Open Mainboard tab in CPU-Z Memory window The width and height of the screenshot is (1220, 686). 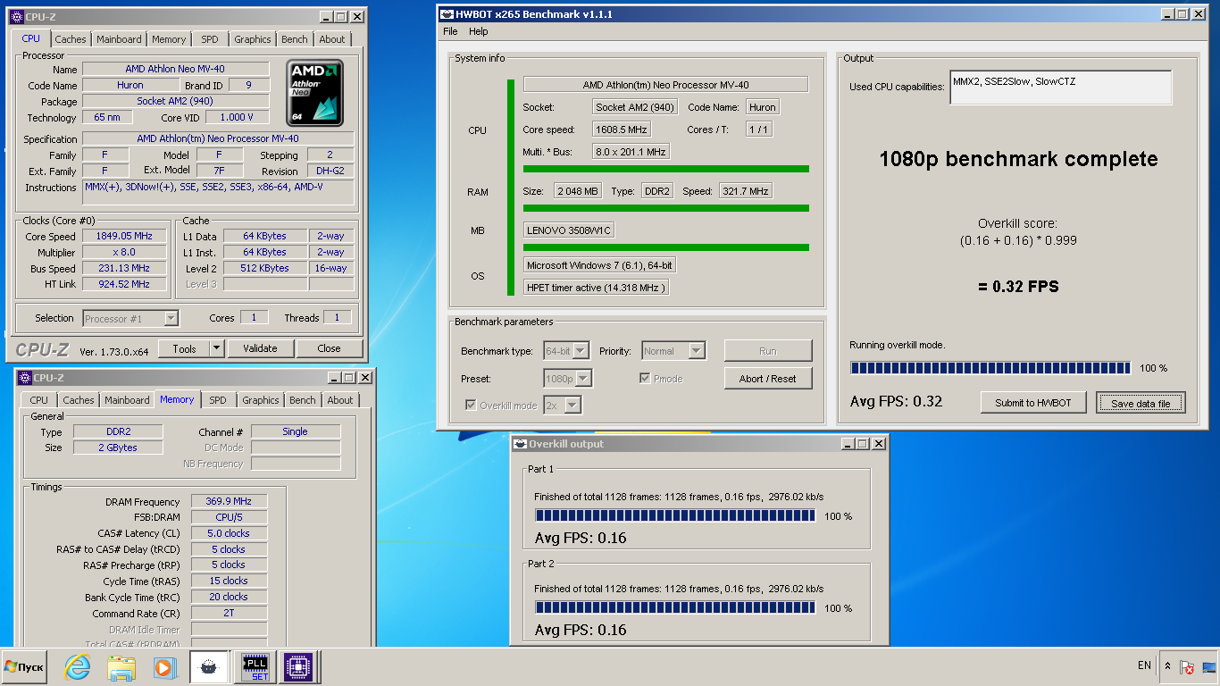click(x=127, y=400)
